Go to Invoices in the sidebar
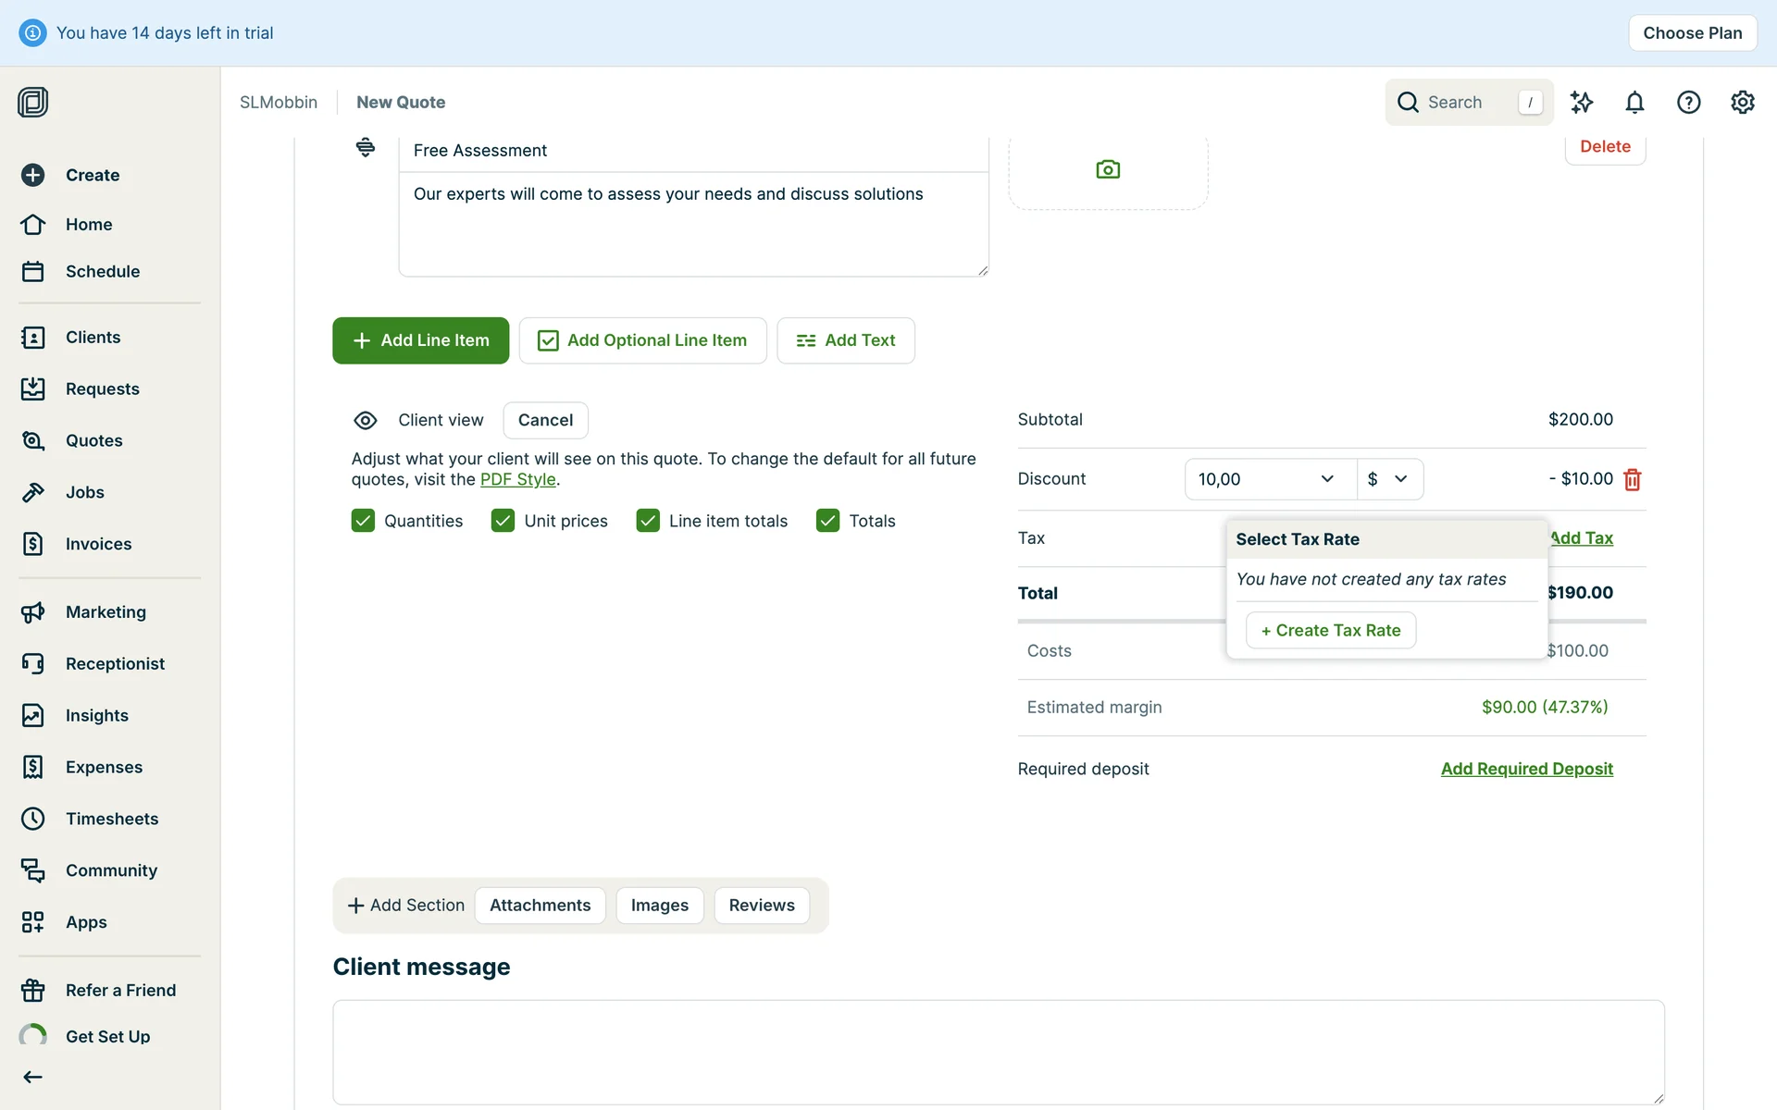 point(97,544)
